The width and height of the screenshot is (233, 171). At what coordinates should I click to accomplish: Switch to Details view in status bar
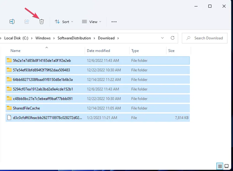[220, 166]
